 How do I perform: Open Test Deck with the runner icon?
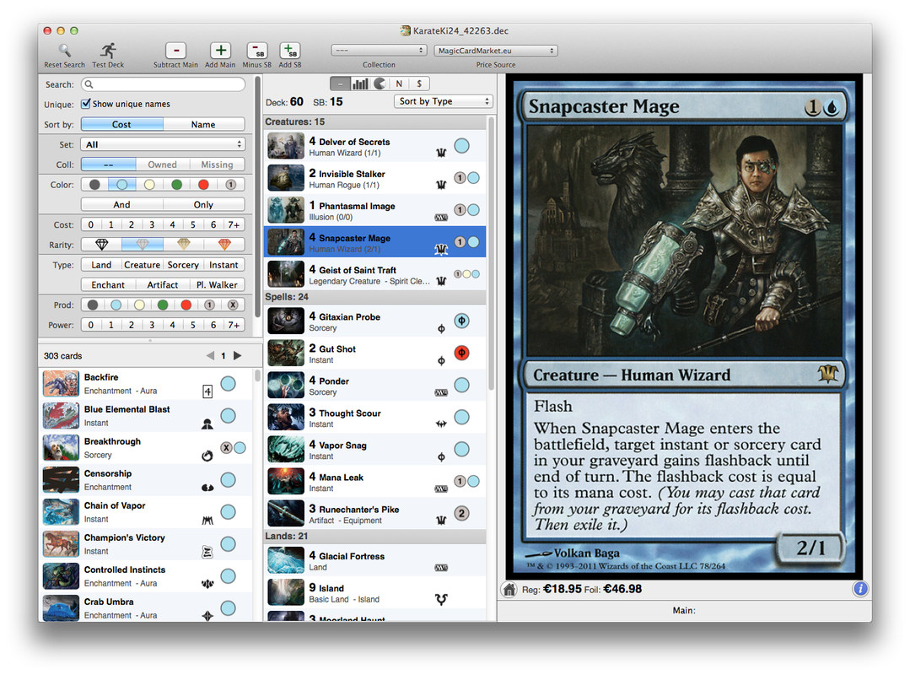point(107,49)
